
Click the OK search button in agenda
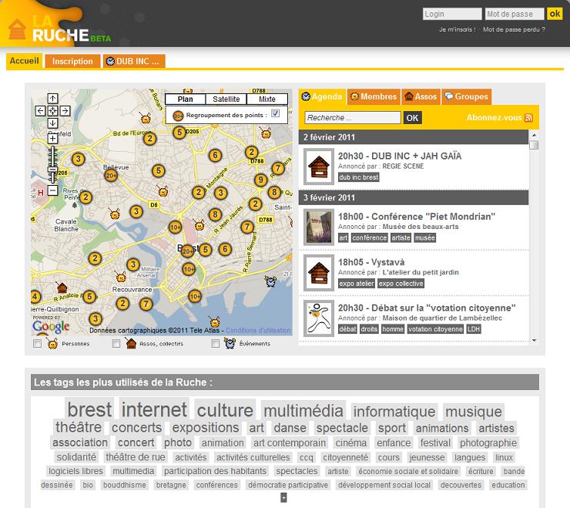(412, 118)
